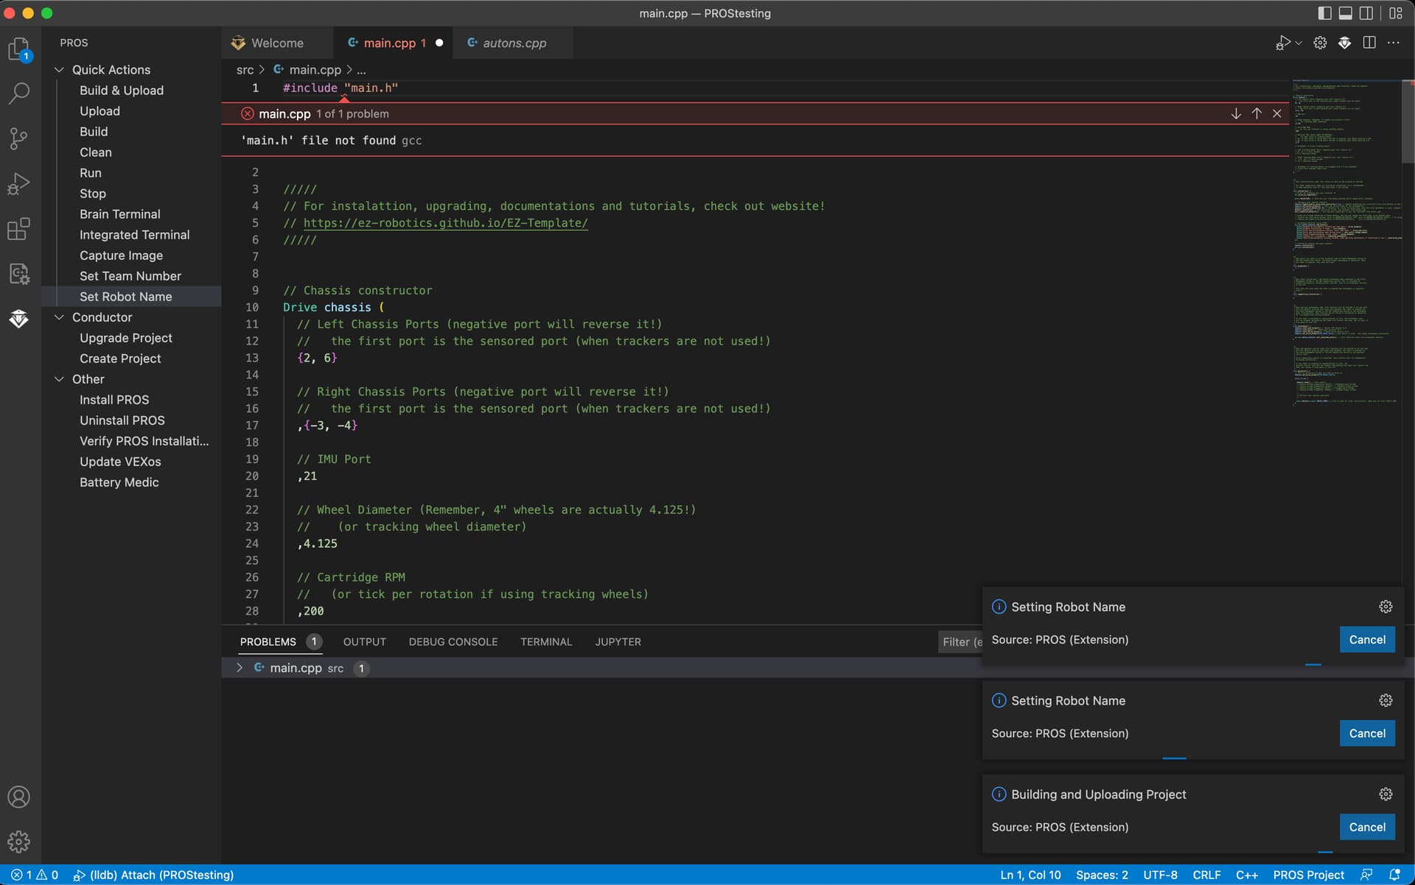The image size is (1415, 885).
Task: Click the feedback icon in status bar
Action: coord(1366,875)
